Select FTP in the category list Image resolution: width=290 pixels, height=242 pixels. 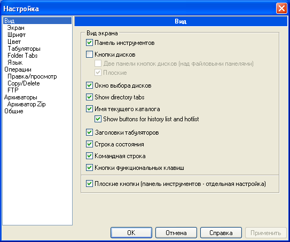coord(13,90)
